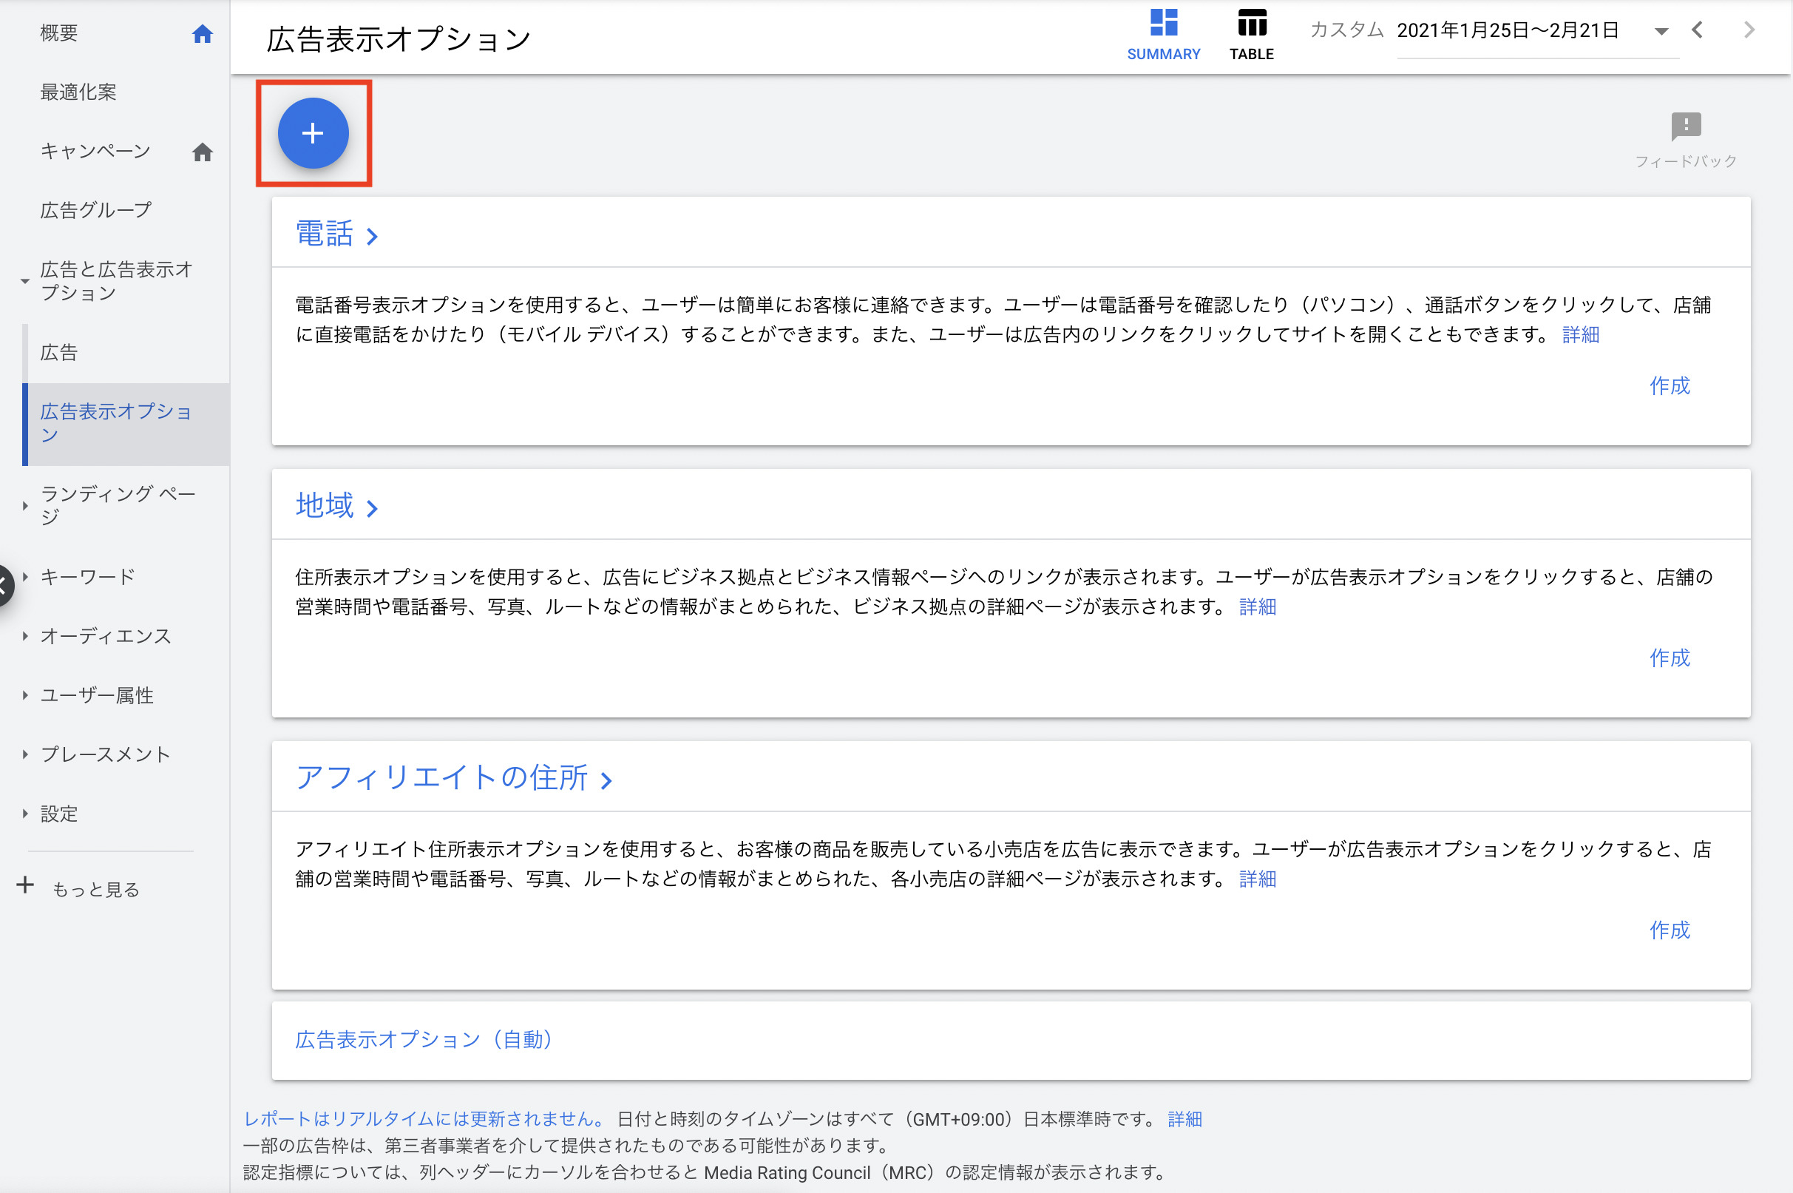Click home icon next to 概要
Image resolution: width=1793 pixels, height=1193 pixels.
pyautogui.click(x=203, y=33)
